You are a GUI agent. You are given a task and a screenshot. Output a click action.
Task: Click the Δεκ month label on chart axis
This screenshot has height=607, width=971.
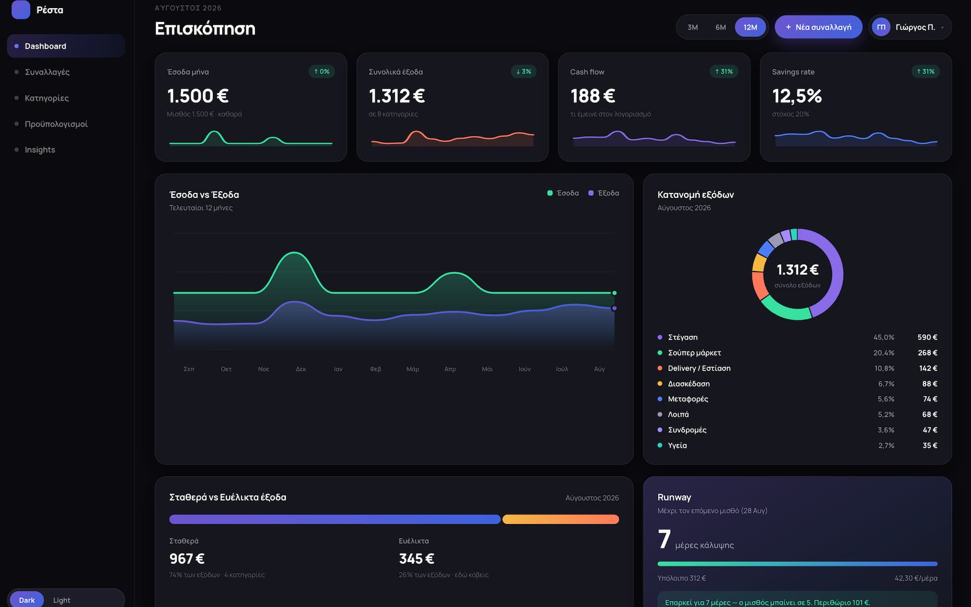click(301, 369)
